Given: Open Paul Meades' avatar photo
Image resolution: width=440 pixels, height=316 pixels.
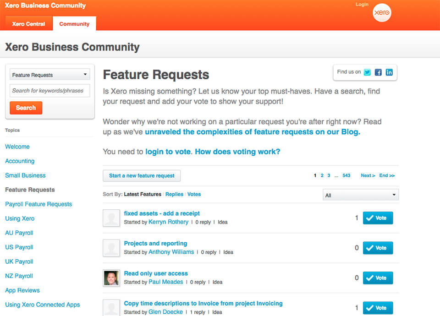Looking at the screenshot, I should coord(111,278).
